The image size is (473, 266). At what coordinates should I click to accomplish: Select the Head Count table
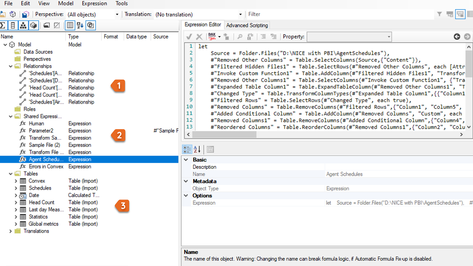point(42,202)
